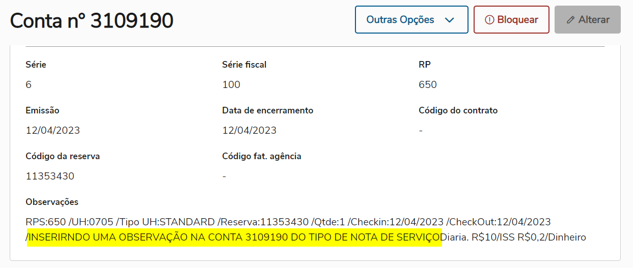Click the pencil icon on Alterar
This screenshot has height=268, width=633.
[x=570, y=20]
